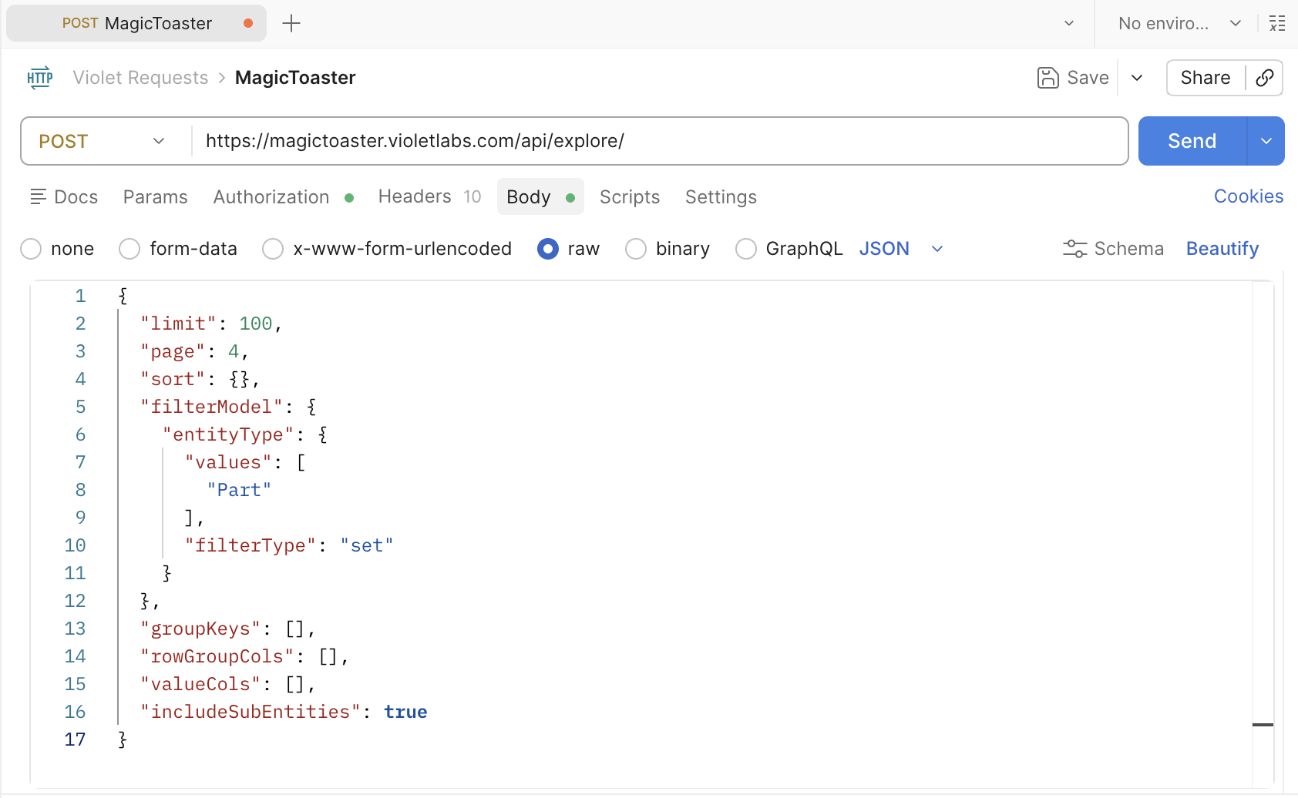Click the Beautify link
This screenshot has width=1298, height=798.
[1222, 249]
